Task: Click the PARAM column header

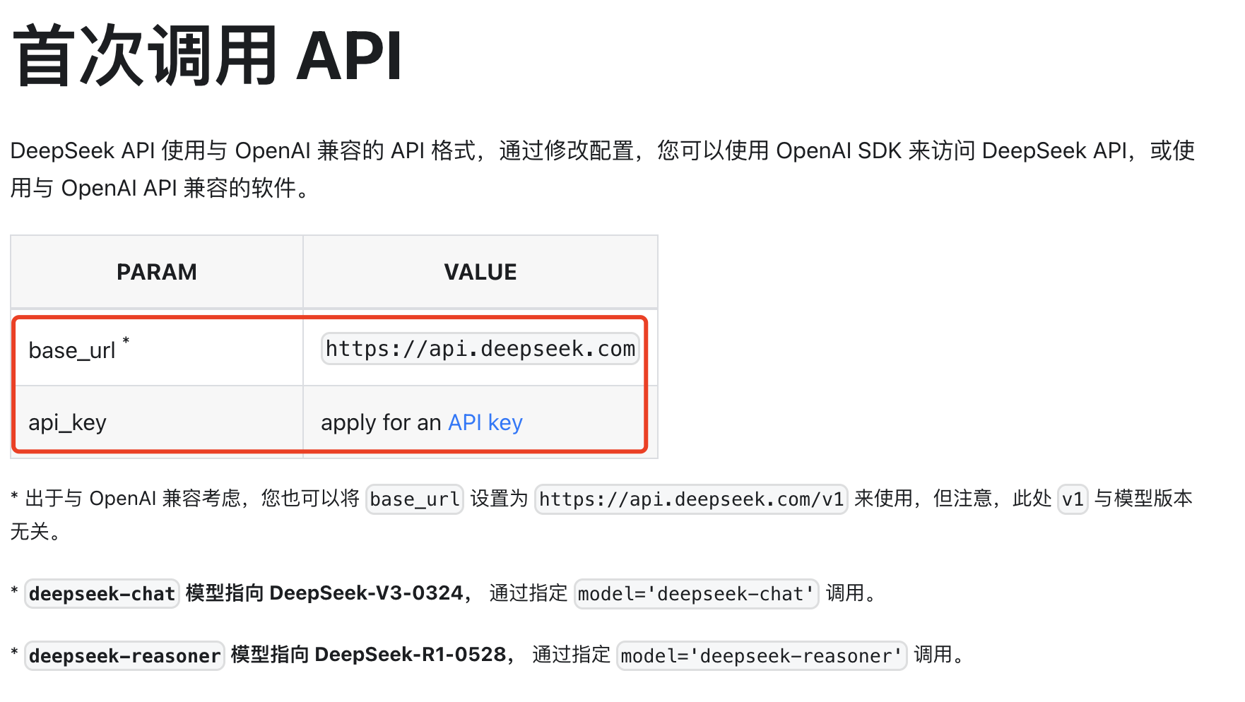Action: (x=157, y=272)
